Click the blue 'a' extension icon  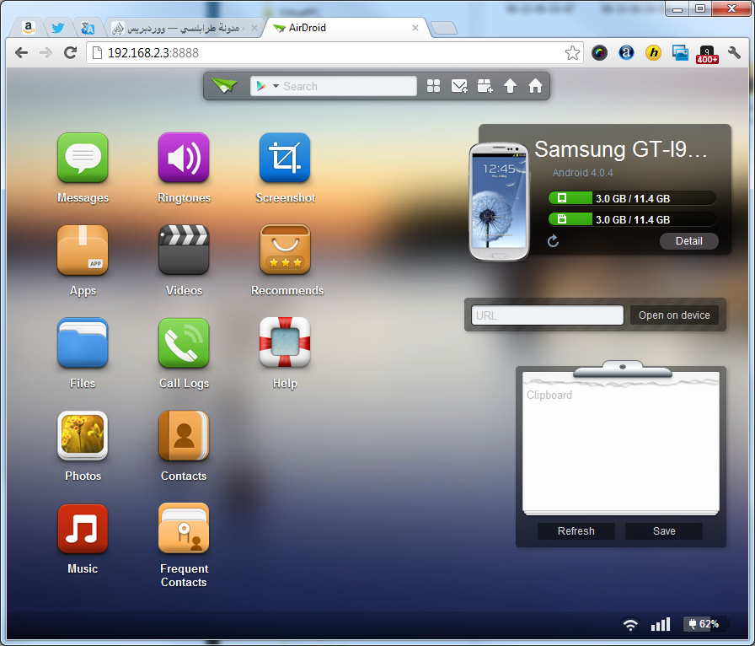pyautogui.click(x=626, y=52)
